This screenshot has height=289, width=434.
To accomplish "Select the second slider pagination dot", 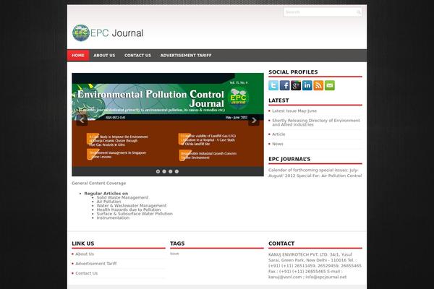I will (x=164, y=171).
